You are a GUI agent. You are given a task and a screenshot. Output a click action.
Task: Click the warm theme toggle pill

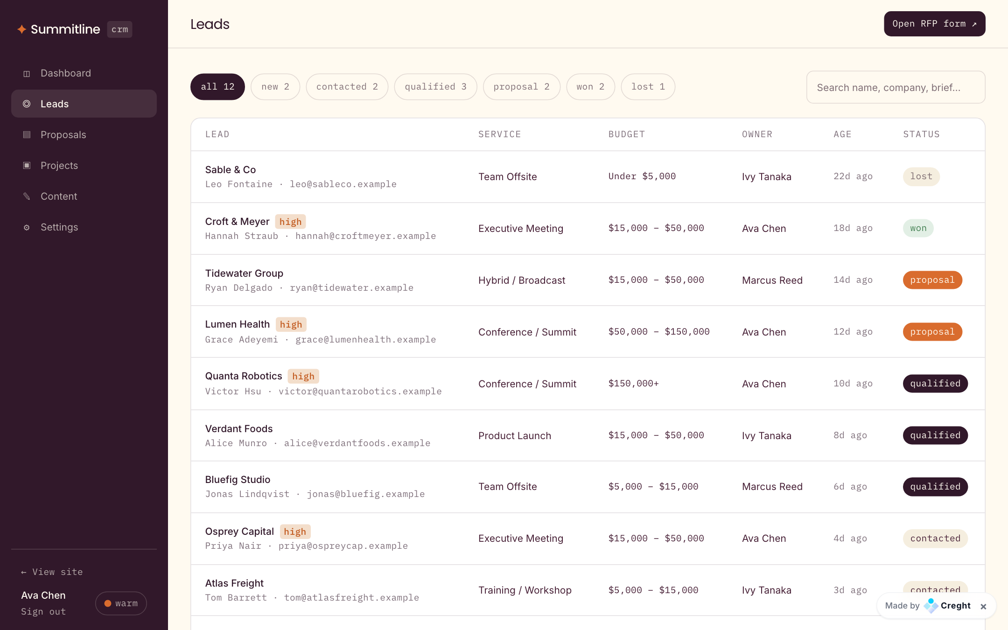pos(121,603)
